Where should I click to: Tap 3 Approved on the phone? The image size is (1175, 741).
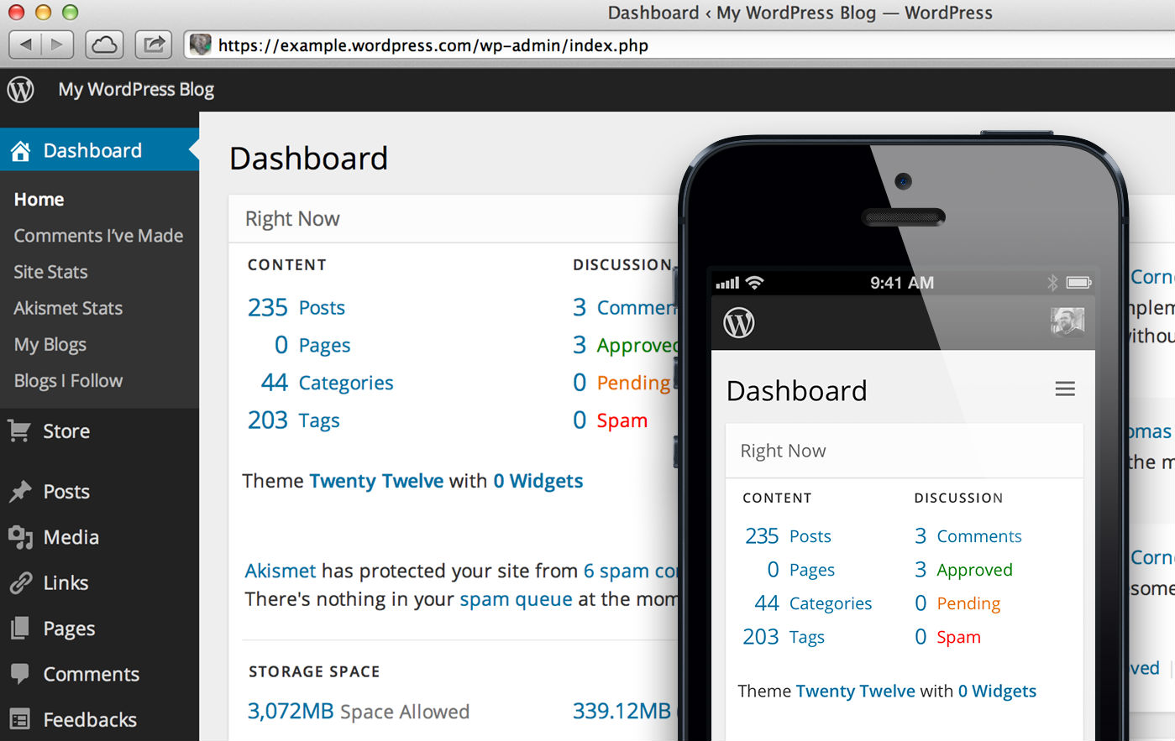pos(963,570)
